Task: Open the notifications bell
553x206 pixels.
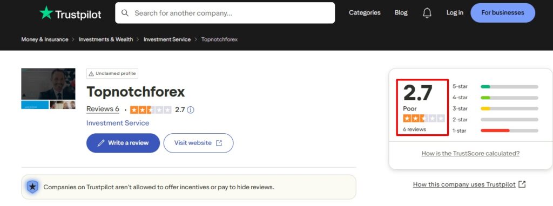Action: (427, 13)
